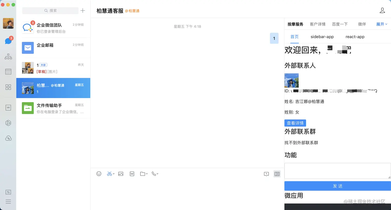
Task: Expand tabs with 展开 dropdown
Action: [x=382, y=24]
